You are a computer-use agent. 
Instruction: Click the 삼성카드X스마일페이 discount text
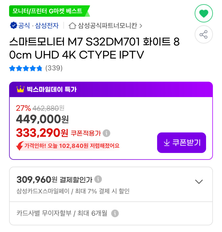click(73, 191)
